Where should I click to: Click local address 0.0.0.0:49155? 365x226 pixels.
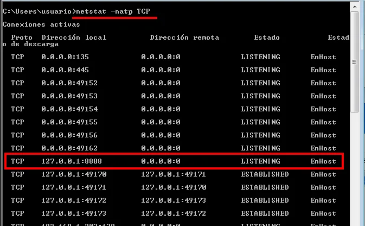click(69, 122)
